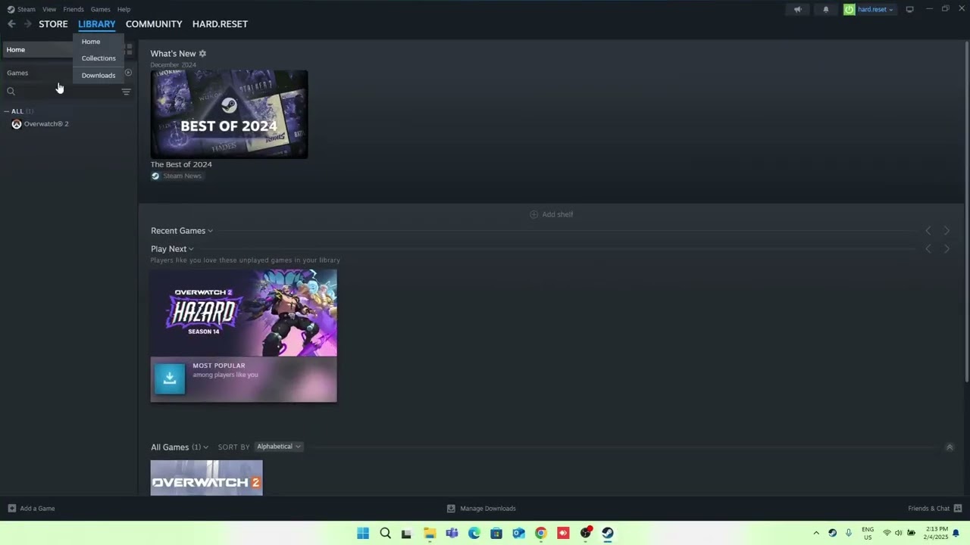Go to the STORE tab
The width and height of the screenshot is (970, 545).
(53, 24)
